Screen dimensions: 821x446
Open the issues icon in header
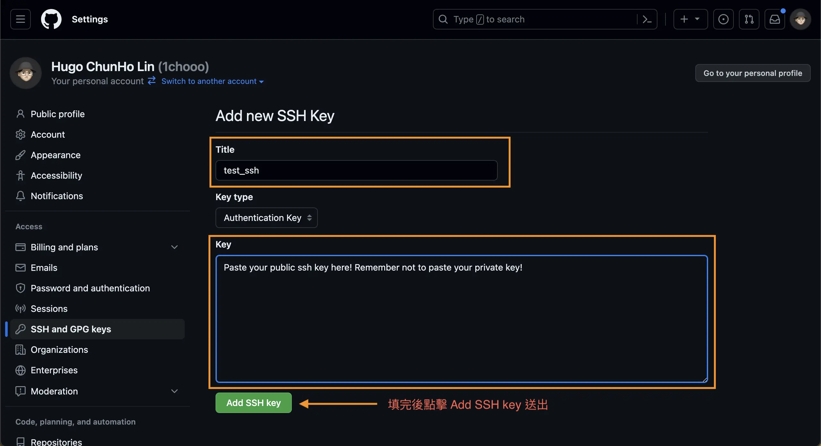click(x=723, y=19)
